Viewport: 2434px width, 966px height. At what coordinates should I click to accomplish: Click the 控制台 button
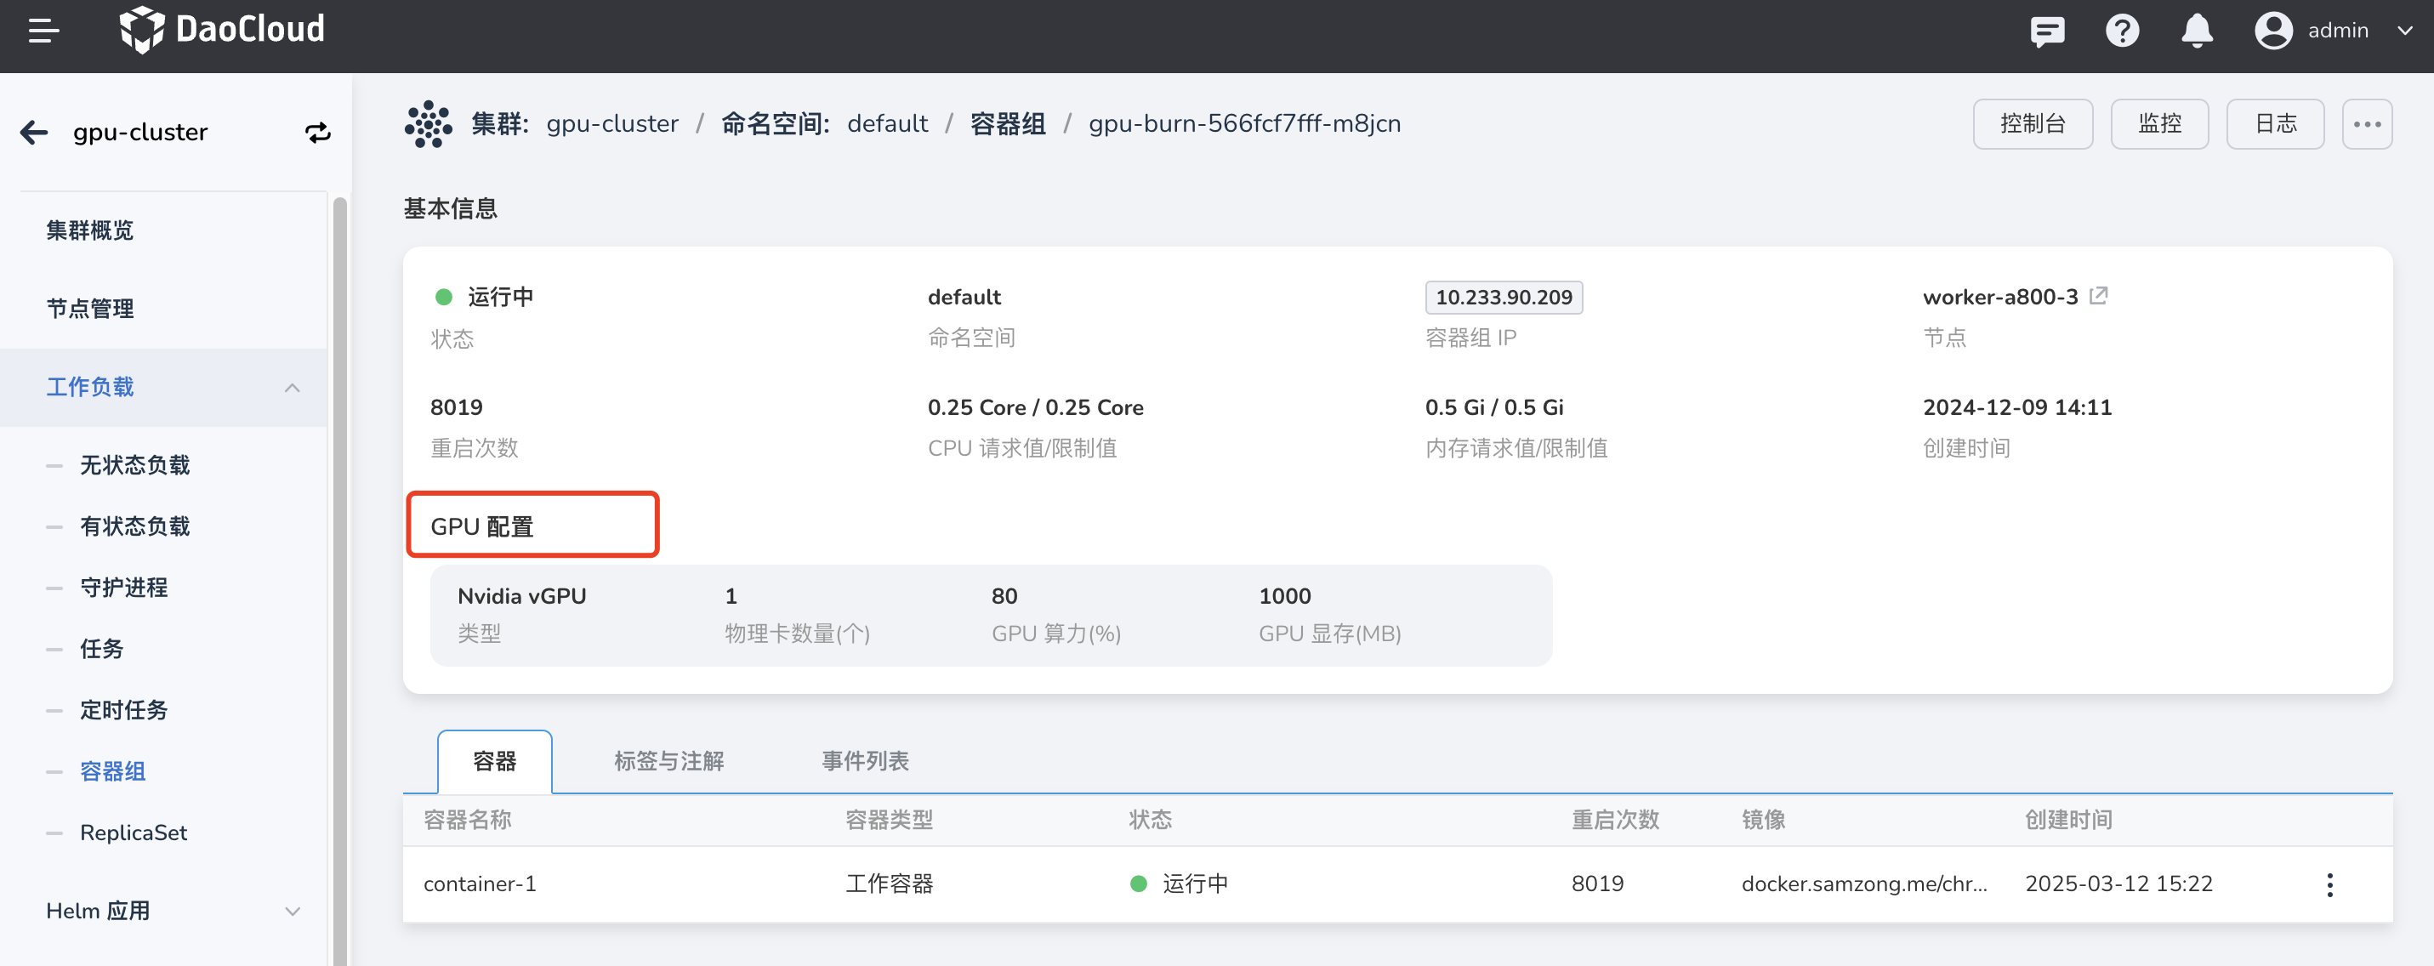point(2032,124)
